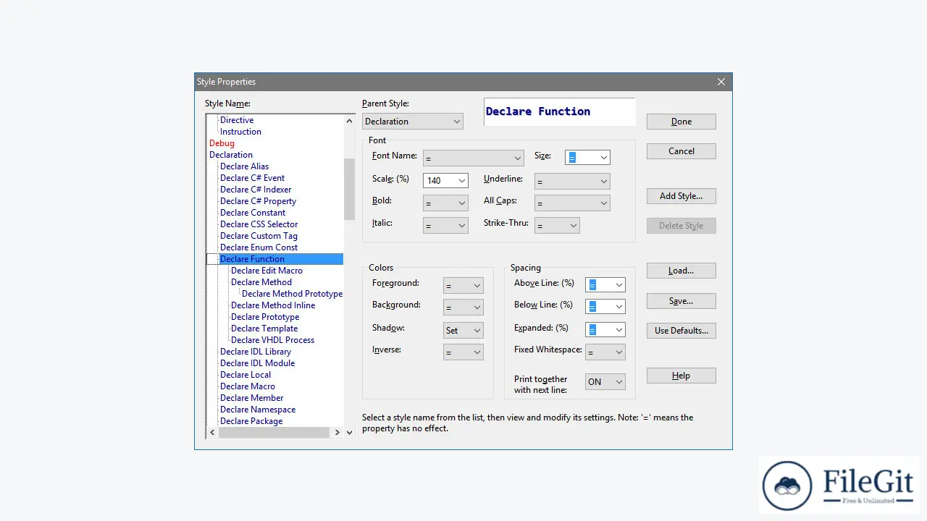Open the Strike-Thru dropdown
This screenshot has width=927, height=521.
coord(557,226)
